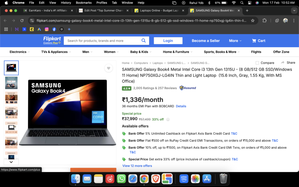Viewport: 299px width, 187px height.
Task: Open Chrome extensions puzzle icon
Action: 265,21
